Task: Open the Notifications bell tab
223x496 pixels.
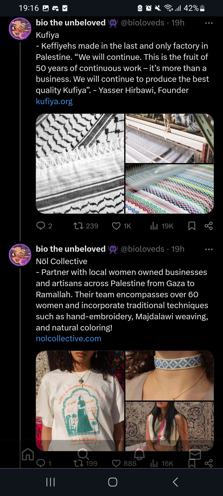Action: (139, 455)
